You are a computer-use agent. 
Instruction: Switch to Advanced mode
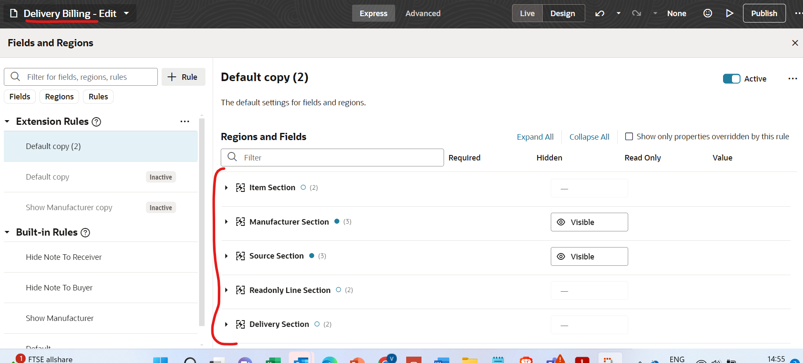coord(423,13)
